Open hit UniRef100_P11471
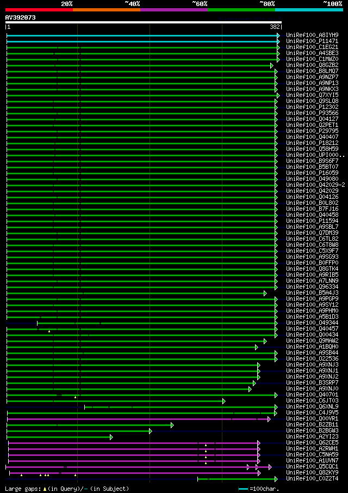 coord(312,41)
